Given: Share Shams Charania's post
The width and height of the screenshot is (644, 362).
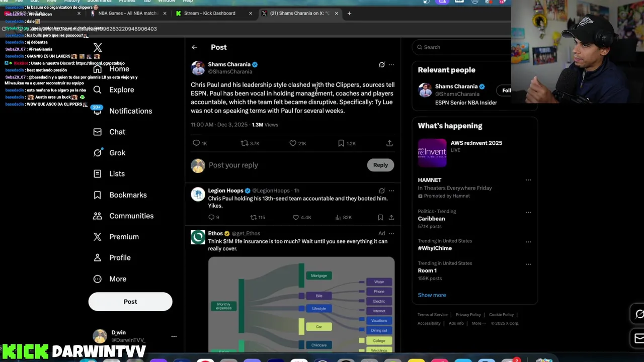Looking at the screenshot, I should [389, 143].
